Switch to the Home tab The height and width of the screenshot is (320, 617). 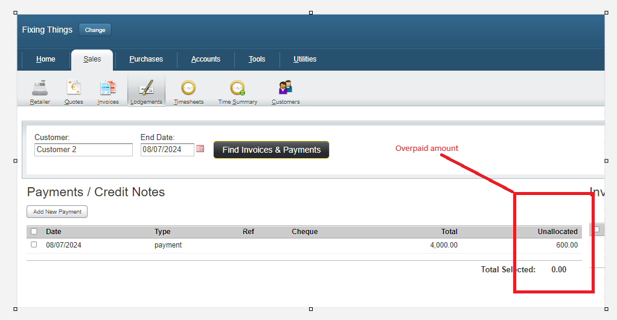pyautogui.click(x=45, y=59)
